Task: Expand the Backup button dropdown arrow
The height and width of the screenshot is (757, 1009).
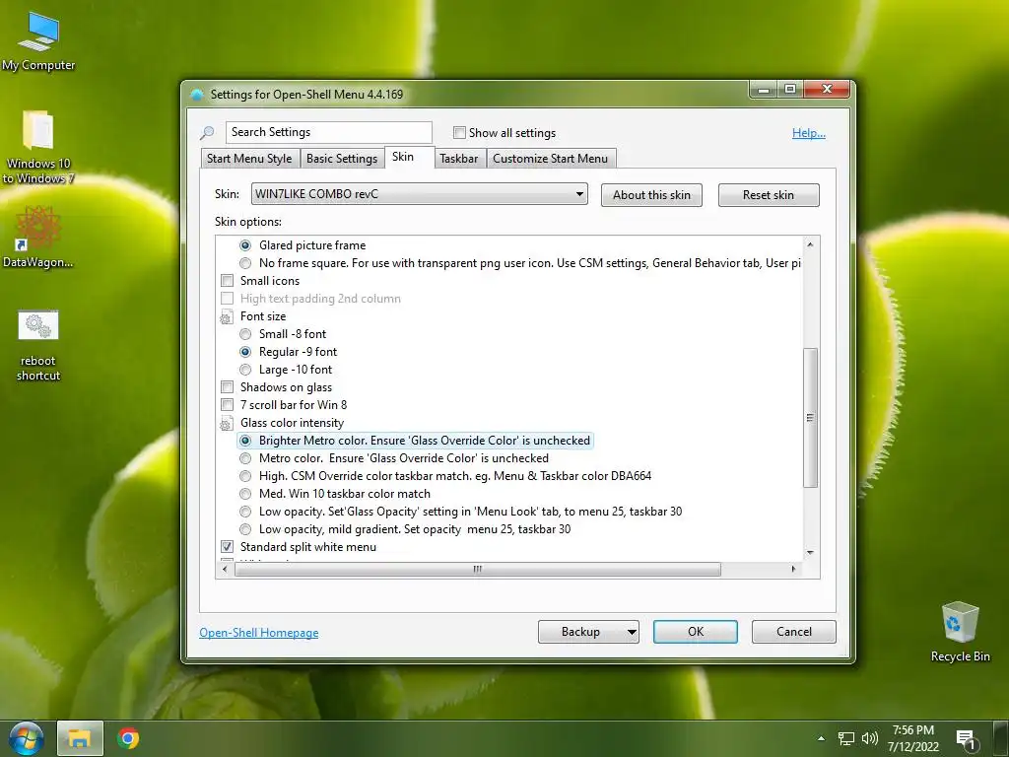Action: point(632,632)
